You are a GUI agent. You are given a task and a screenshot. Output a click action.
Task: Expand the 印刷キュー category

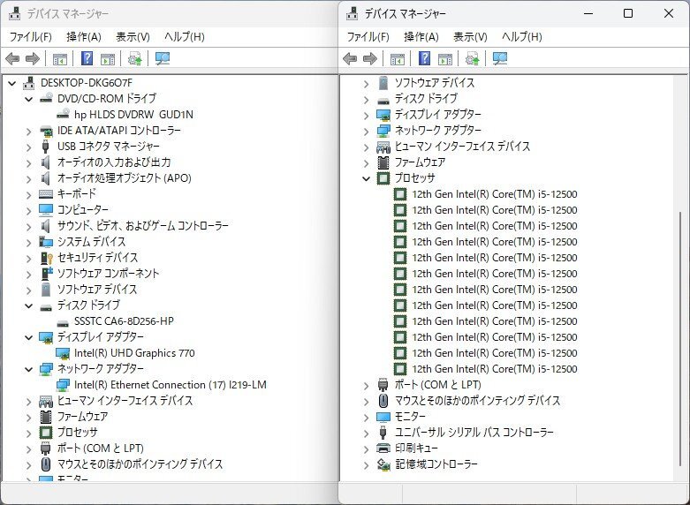pyautogui.click(x=367, y=448)
